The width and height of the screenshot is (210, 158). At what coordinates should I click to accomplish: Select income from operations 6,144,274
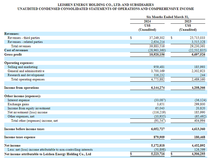[x=157, y=88]
